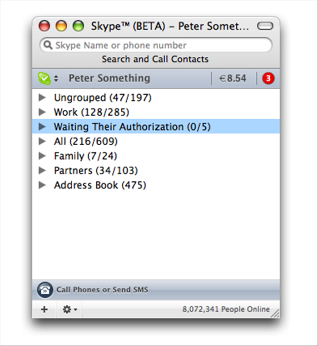Select the Work (128/285) row label

[91, 112]
